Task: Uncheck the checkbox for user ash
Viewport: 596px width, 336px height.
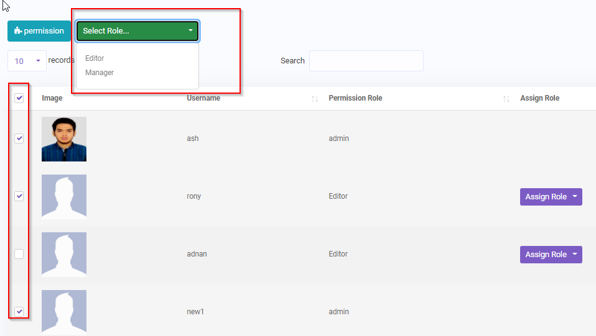Action: (19, 138)
